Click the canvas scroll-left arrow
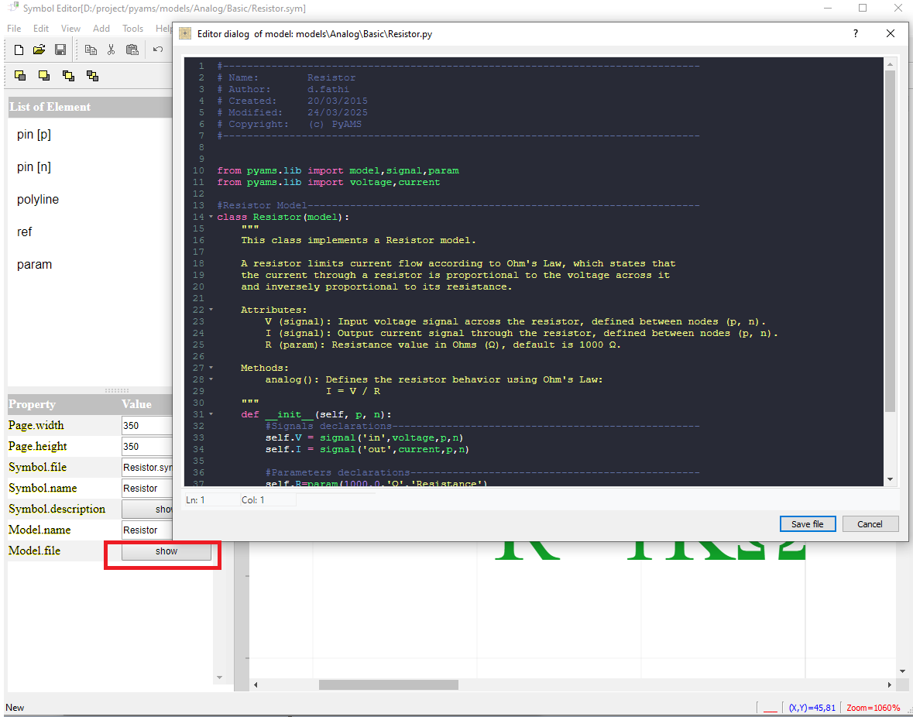Image resolution: width=913 pixels, height=717 pixels. [x=255, y=685]
